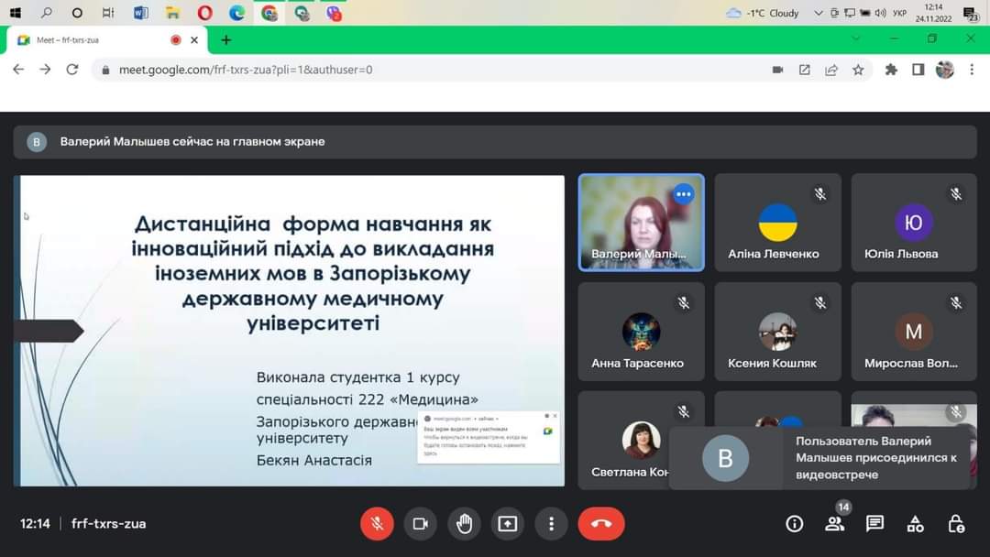Raise hand in the meeting
The image size is (990, 557).
(465, 523)
